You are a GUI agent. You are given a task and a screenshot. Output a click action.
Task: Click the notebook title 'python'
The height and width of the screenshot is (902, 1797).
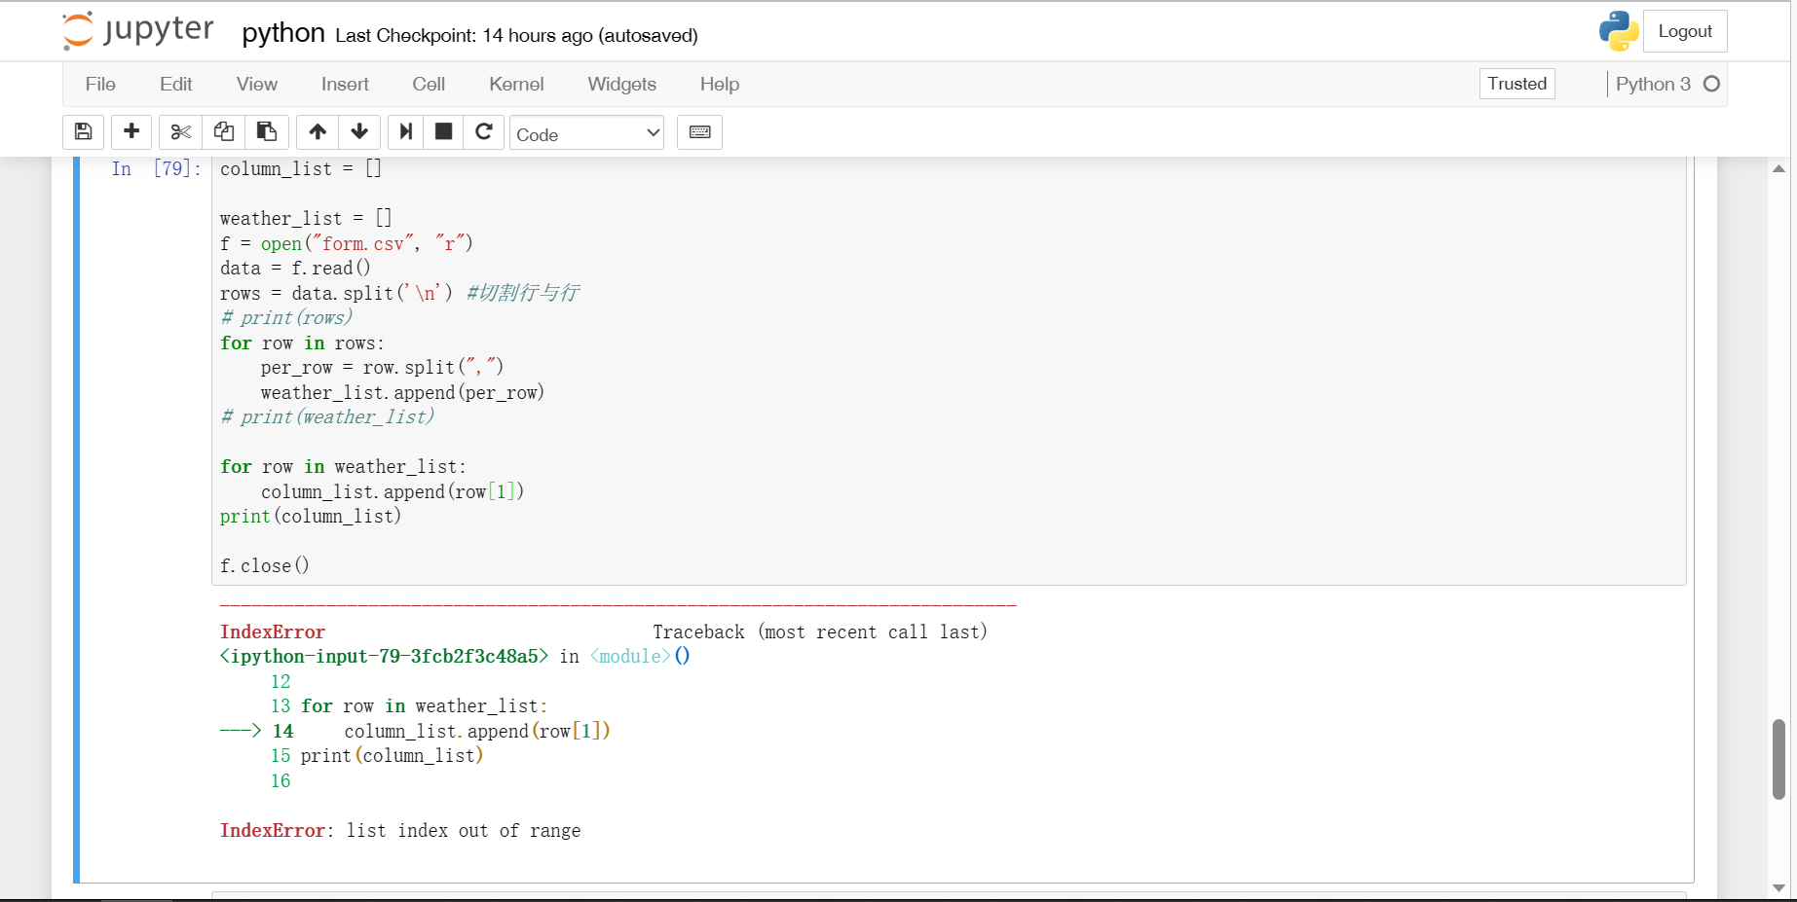tap(283, 33)
